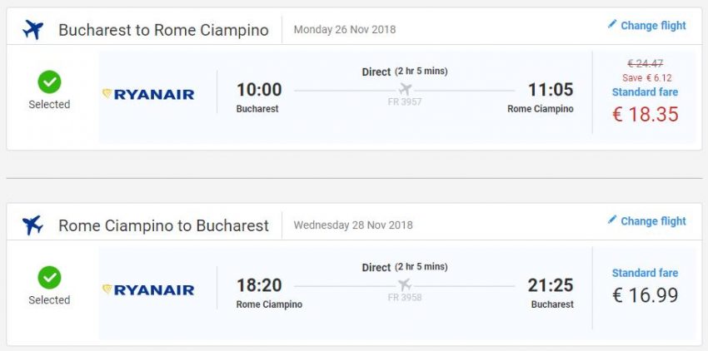Image resolution: width=708 pixels, height=351 pixels.
Task: Click the small plane icon above FR 3958
Action: point(405,284)
